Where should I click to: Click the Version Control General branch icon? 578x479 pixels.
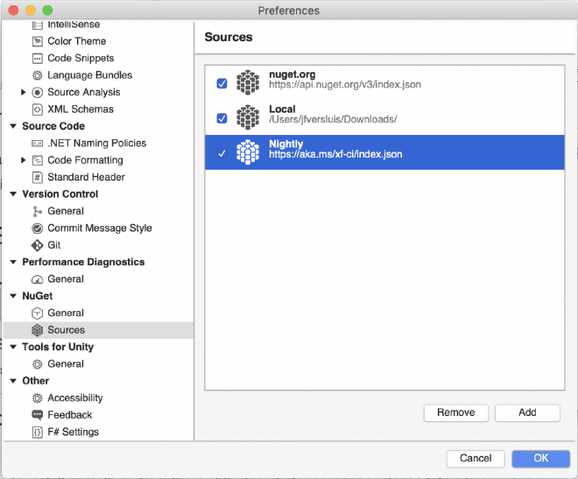[x=38, y=211]
